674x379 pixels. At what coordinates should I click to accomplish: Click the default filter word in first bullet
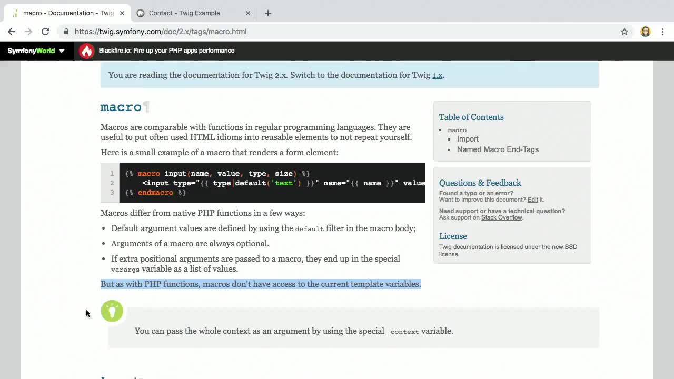(310, 228)
